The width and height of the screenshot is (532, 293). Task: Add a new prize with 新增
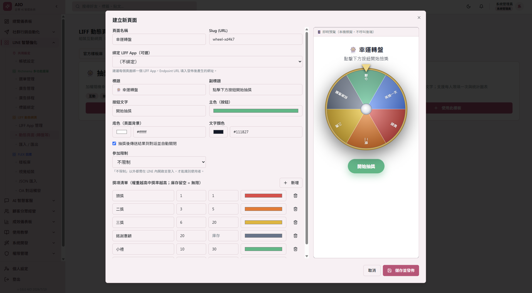291,183
